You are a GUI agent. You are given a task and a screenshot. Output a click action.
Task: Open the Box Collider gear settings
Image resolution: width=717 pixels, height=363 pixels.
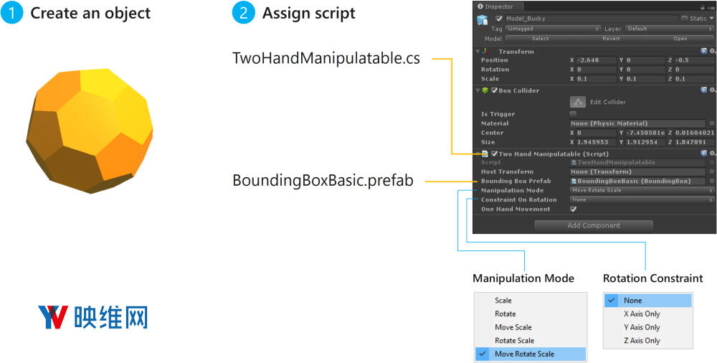click(x=711, y=90)
